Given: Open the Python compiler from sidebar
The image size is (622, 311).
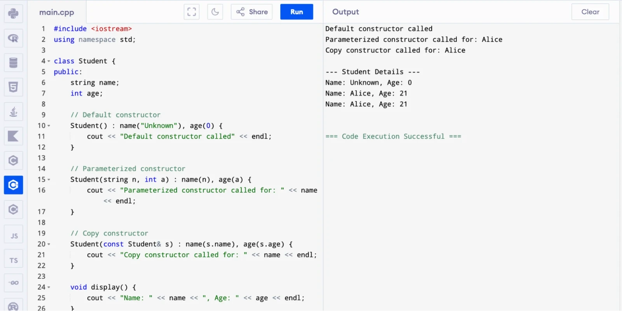Looking at the screenshot, I should point(13,14).
